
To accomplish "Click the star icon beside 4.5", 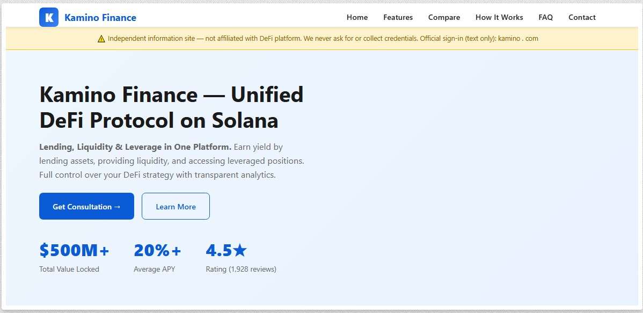I will coord(240,250).
